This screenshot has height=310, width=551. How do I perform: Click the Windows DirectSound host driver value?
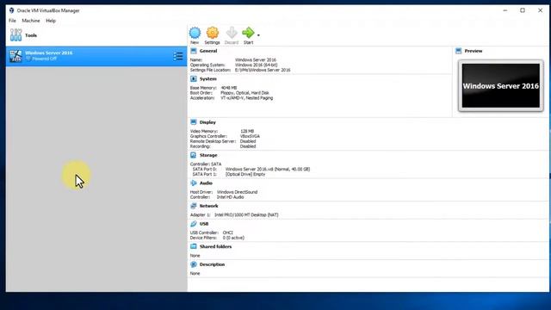(238, 192)
